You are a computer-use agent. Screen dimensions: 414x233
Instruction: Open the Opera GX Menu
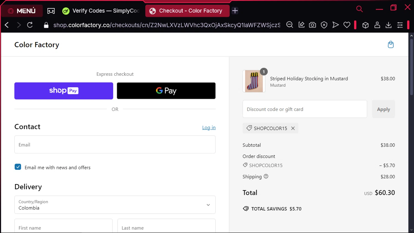point(22,11)
